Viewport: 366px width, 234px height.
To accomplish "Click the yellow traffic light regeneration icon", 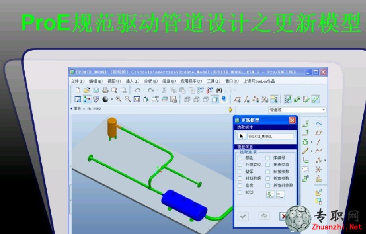I will coord(230,110).
